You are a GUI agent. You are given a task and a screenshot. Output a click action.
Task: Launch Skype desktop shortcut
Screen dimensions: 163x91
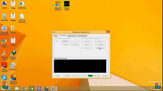pos(4,79)
